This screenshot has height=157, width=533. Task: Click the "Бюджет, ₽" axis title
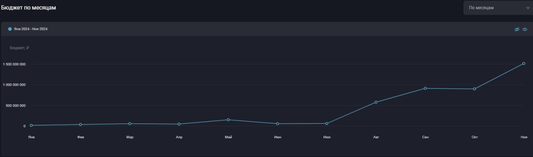click(20, 48)
